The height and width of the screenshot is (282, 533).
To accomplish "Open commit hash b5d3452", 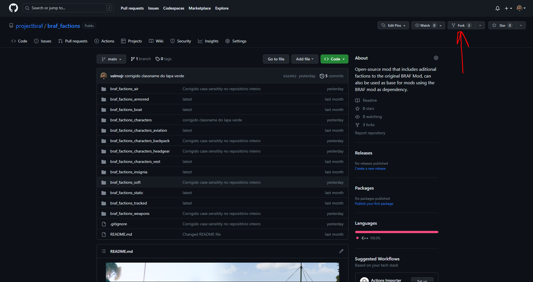I will [290, 76].
